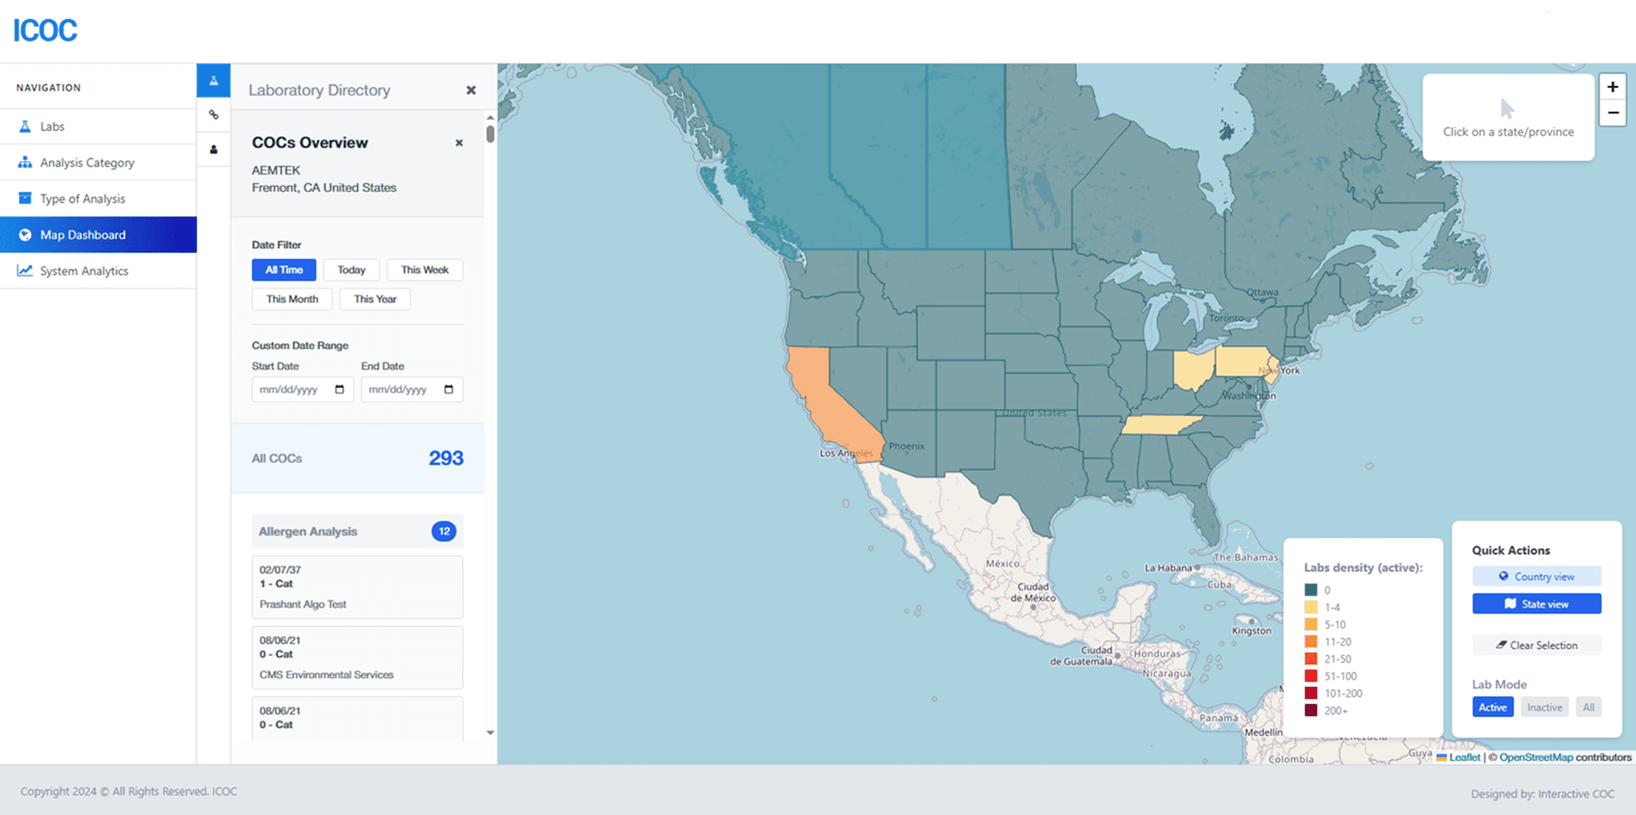Screen dimensions: 1636x815
Task: Click the 1-4 density legend swatch
Action: click(1311, 607)
